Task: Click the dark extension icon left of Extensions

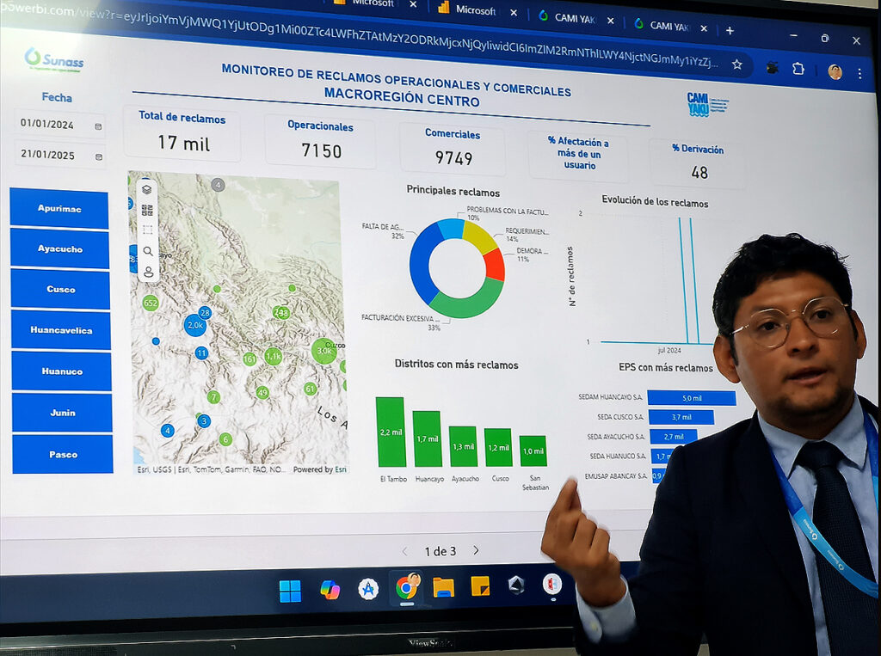Action: coord(773,67)
